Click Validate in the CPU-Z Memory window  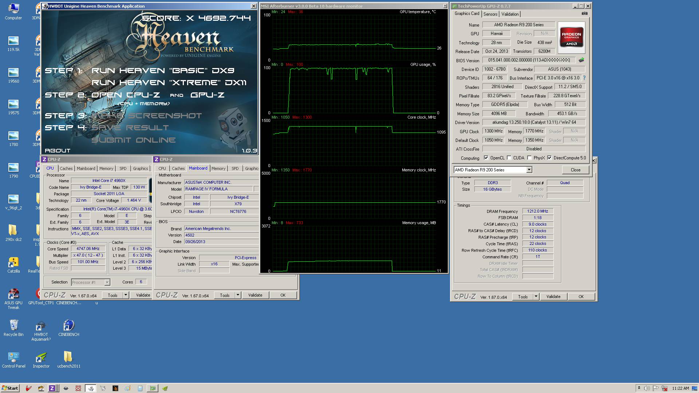coord(553,297)
